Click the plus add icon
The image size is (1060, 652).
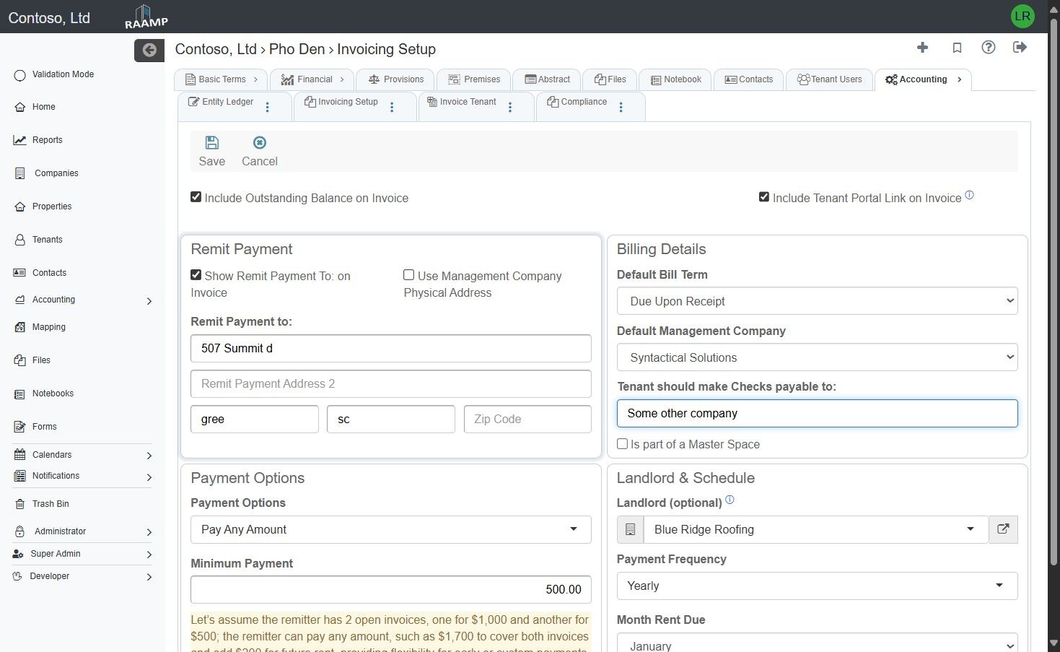click(x=922, y=48)
